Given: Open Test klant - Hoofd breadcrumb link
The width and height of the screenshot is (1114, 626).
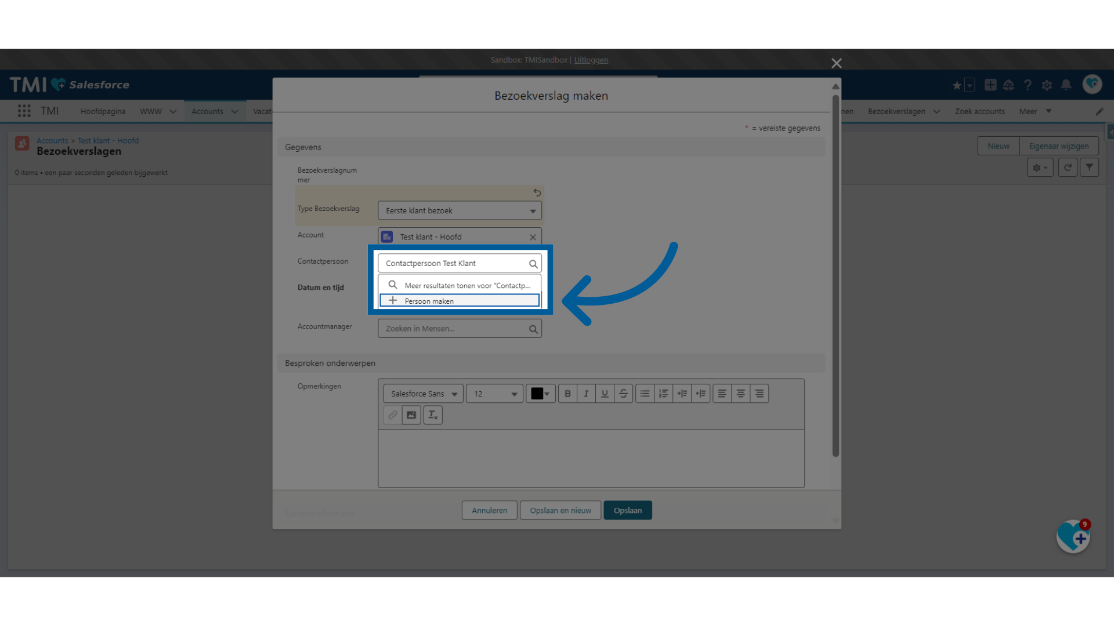Looking at the screenshot, I should click(x=108, y=141).
